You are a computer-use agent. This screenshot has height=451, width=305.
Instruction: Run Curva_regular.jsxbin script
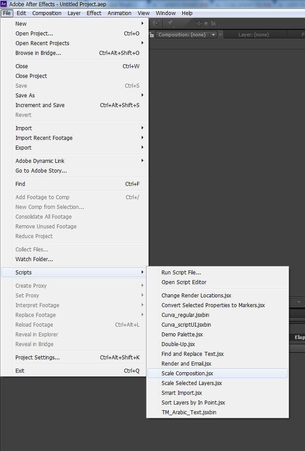pos(217,315)
